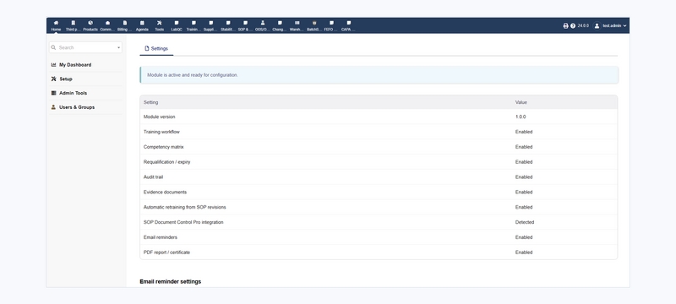Click Enabled in Requalification / expiry row
Screen dimensions: 676x304
pos(524,162)
